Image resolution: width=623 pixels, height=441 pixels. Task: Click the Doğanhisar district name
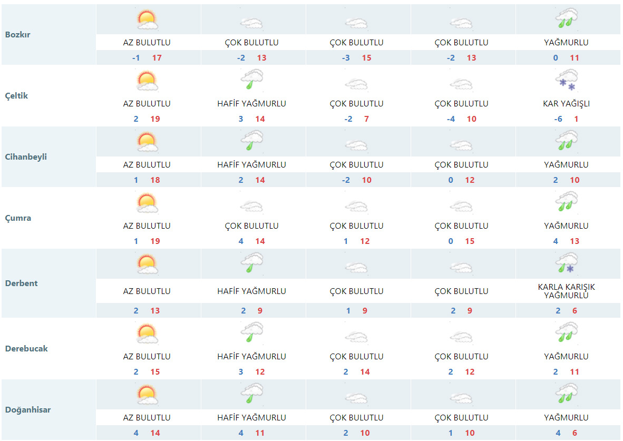(x=28, y=410)
